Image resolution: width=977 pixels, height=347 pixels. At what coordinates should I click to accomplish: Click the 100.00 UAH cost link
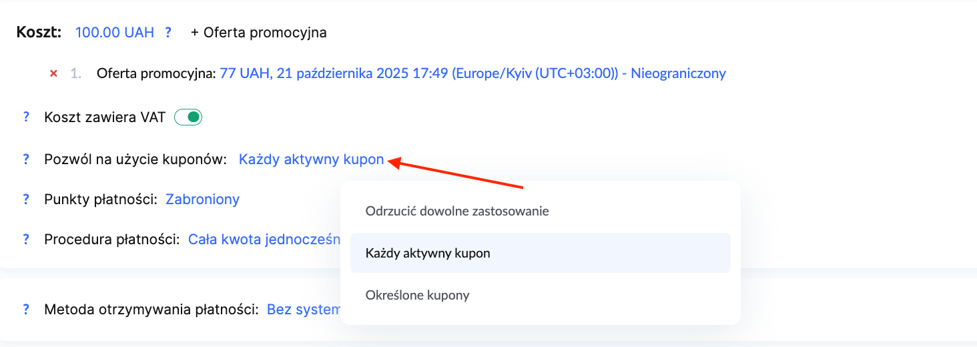[x=115, y=32]
